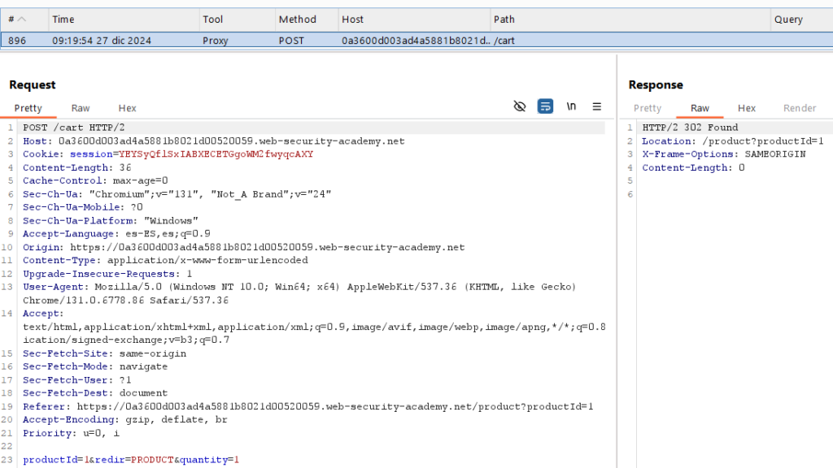The image size is (833, 468).
Task: Switch to the Request Hex tab
Action: (128, 108)
